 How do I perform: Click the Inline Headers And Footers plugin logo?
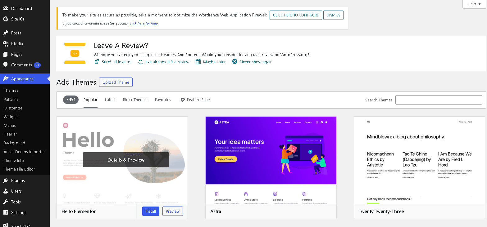[x=75, y=53]
